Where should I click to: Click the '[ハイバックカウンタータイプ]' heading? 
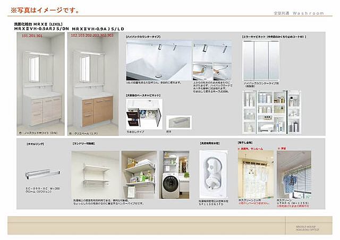coord(143,37)
